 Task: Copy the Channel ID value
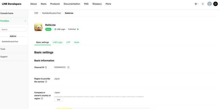pyautogui.click(x=68, y=67)
